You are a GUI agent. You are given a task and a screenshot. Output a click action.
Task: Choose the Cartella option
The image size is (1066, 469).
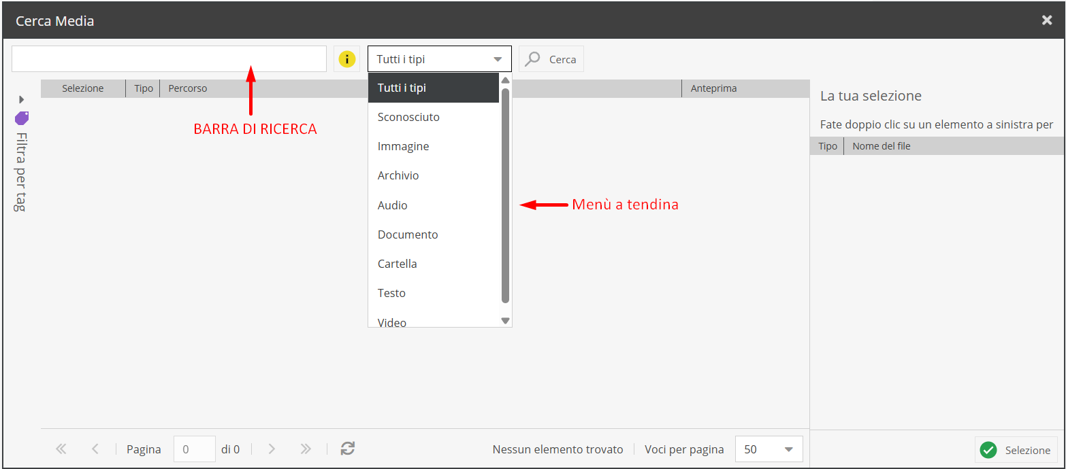point(397,264)
